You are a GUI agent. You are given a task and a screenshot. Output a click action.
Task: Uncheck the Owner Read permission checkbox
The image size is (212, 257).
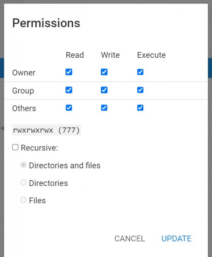tap(69, 72)
